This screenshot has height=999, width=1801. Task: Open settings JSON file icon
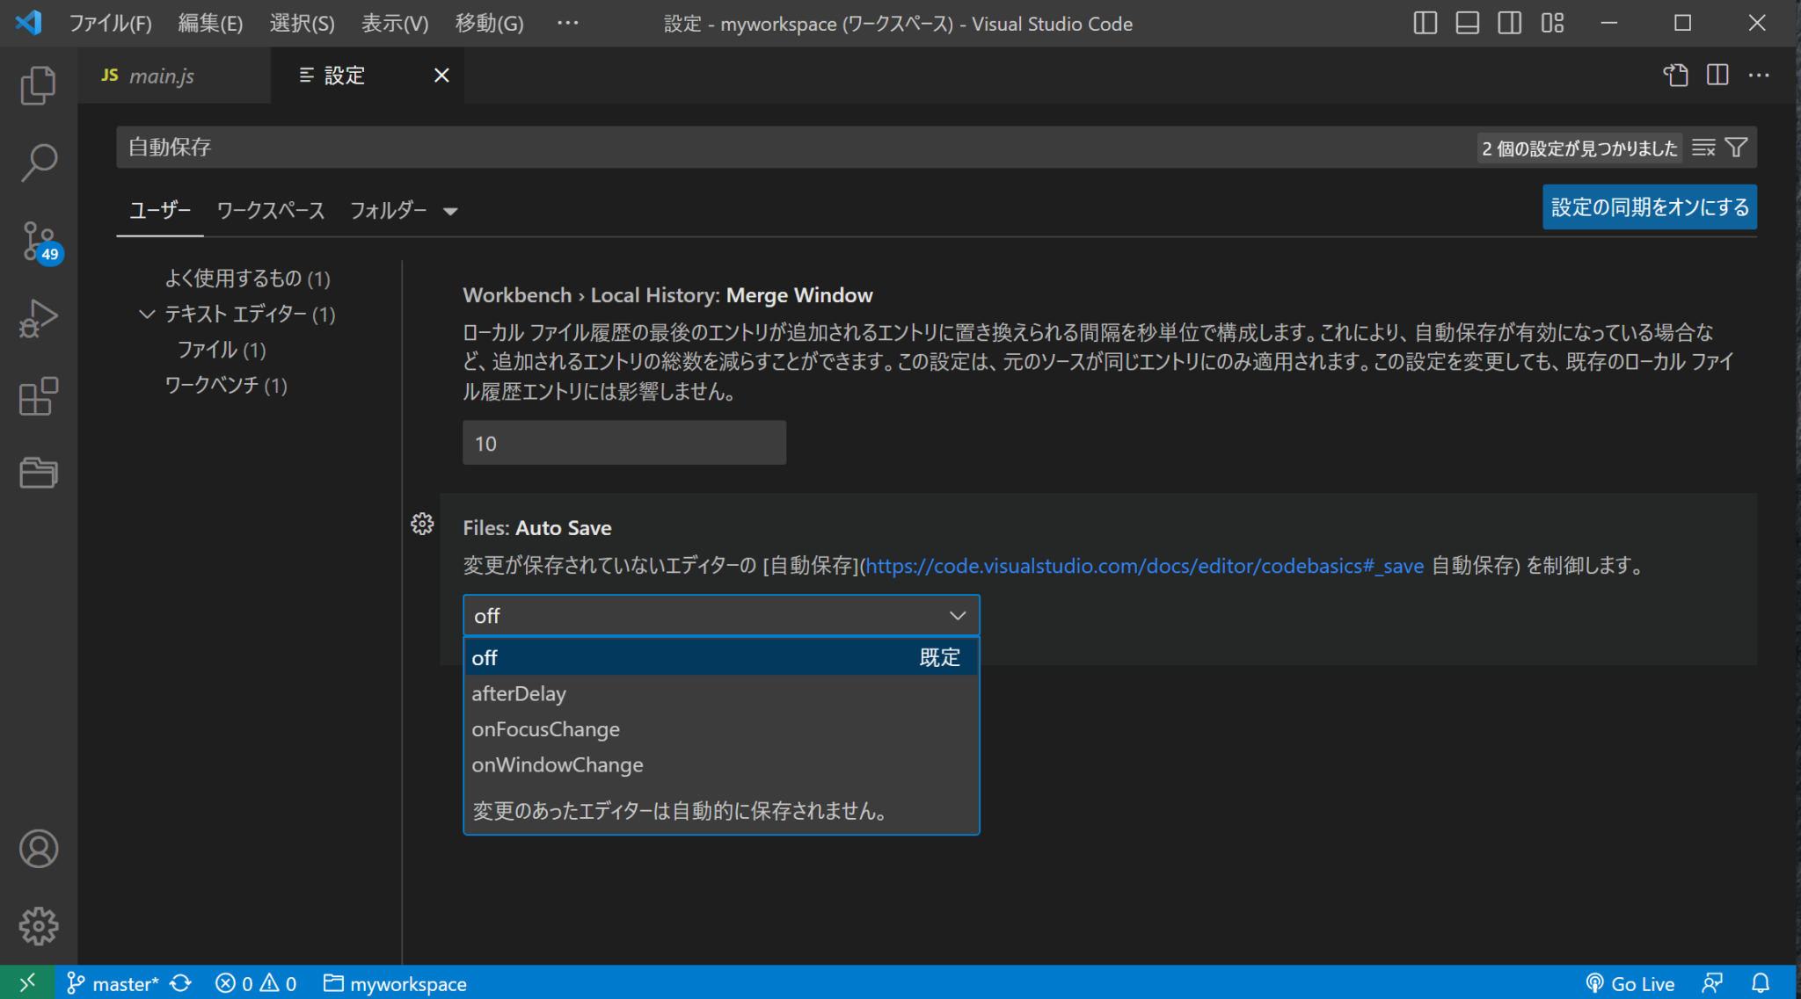[1675, 76]
